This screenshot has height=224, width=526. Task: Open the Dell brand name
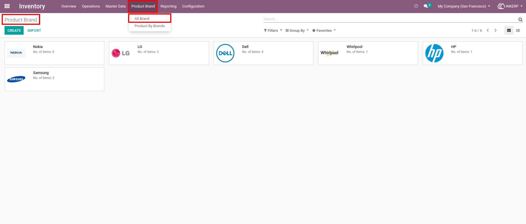245,47
